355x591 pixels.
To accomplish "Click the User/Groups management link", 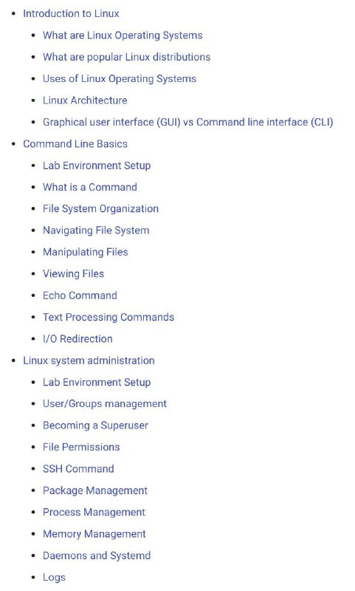I will 105,403.
